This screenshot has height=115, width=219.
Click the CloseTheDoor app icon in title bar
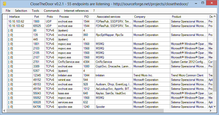click(x=5, y=4)
